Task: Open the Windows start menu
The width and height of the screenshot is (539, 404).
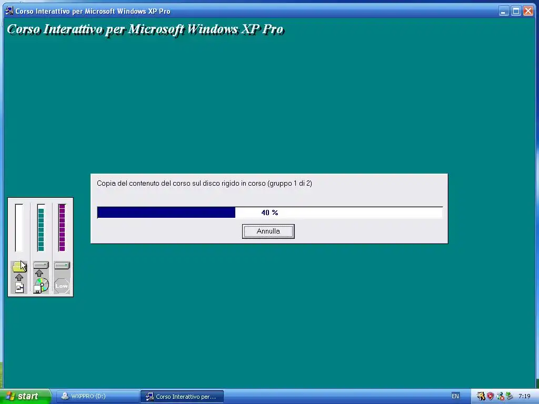Action: click(25, 396)
